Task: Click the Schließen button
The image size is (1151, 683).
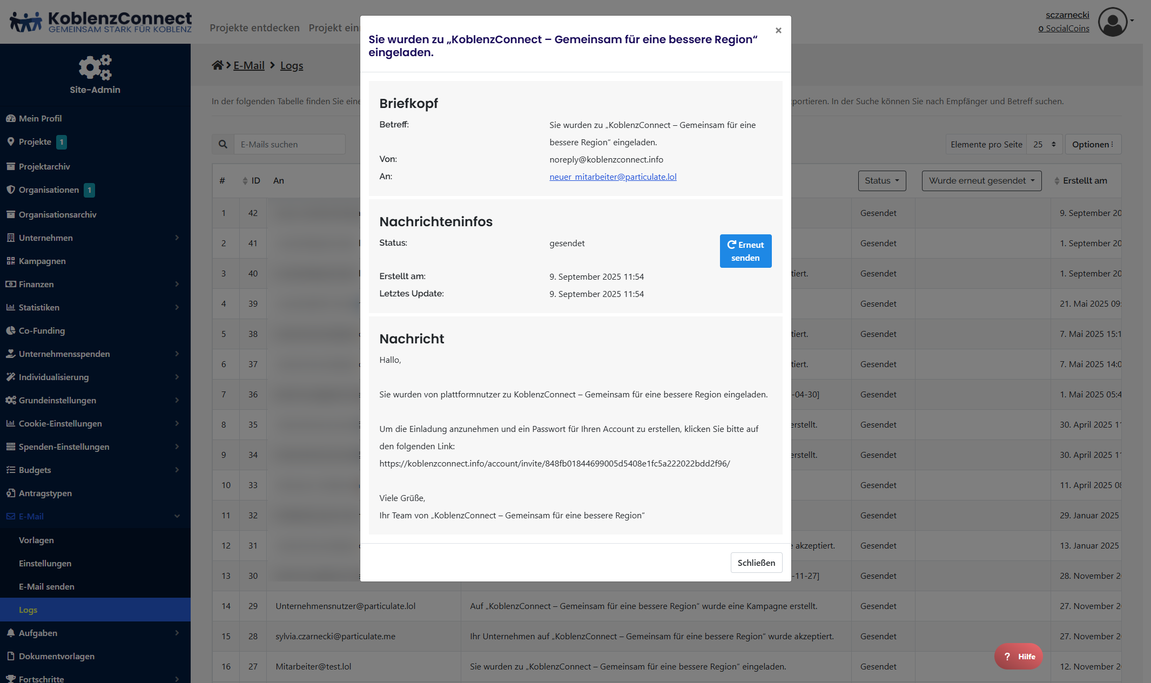Action: coord(756,563)
